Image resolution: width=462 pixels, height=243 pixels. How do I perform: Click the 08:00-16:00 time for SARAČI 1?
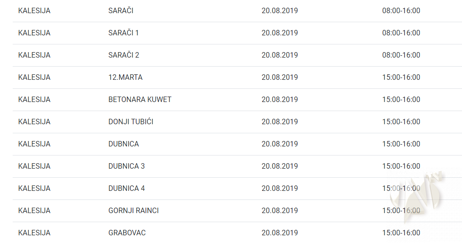point(401,33)
